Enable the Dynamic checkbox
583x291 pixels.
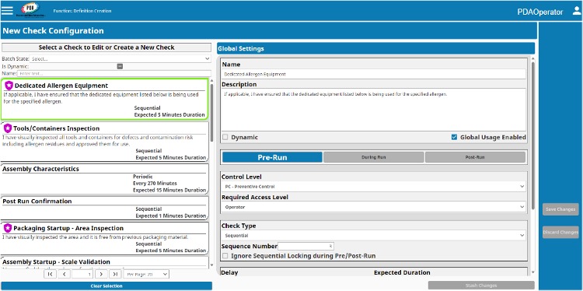click(x=225, y=137)
